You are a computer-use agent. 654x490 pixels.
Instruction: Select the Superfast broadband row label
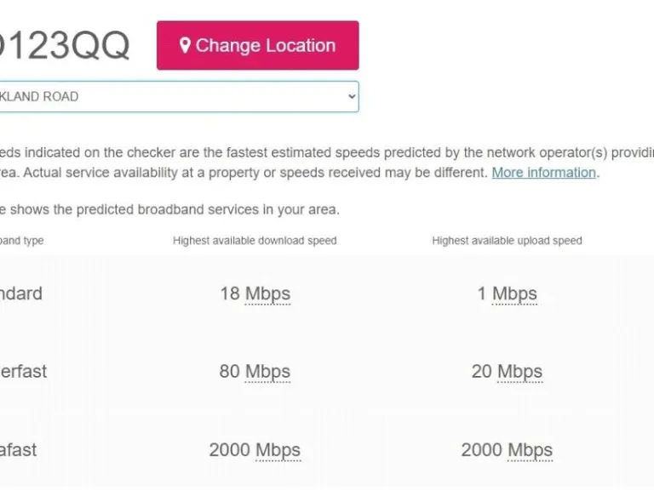pos(23,372)
